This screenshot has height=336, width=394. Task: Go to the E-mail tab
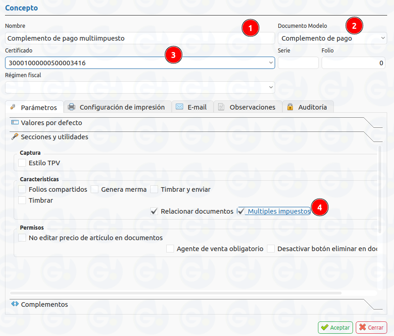[x=193, y=107]
